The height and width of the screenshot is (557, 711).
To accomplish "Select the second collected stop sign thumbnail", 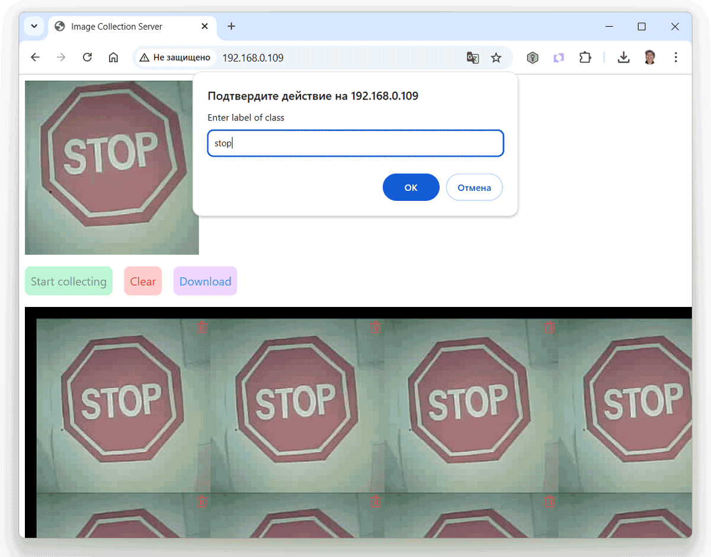I will (297, 406).
